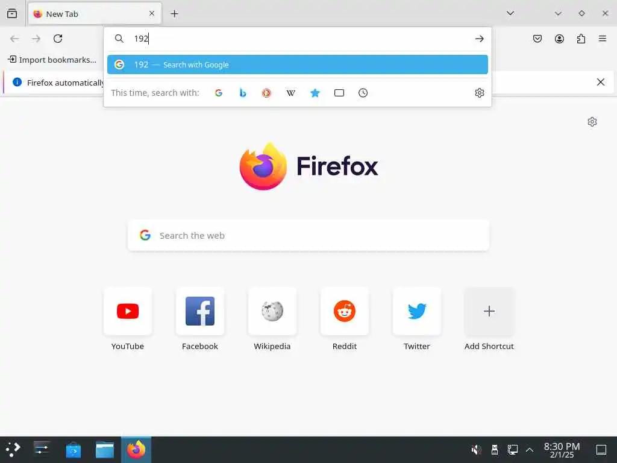Search in History using the clock icon
Image resolution: width=617 pixels, height=463 pixels.
[x=363, y=93]
